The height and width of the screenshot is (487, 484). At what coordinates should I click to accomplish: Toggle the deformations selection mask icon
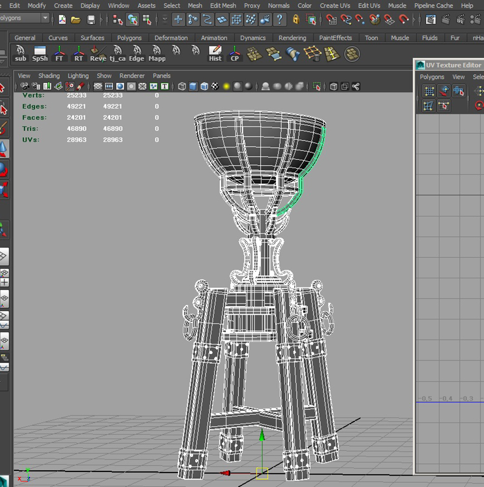[x=236, y=19]
